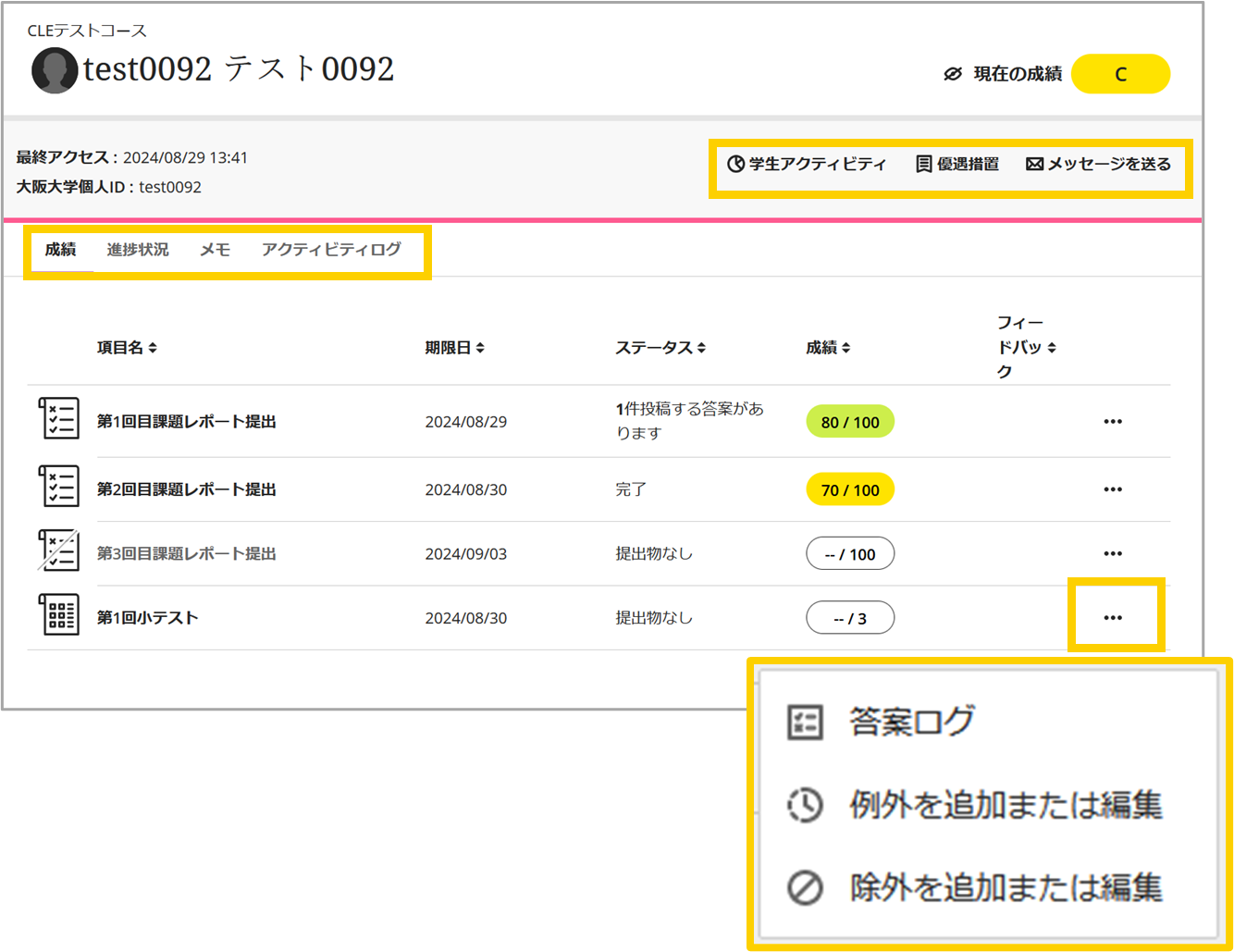Image resolution: width=1234 pixels, height=952 pixels.
Task: Click メッセージを送る to message the student
Action: pyautogui.click(x=1098, y=164)
